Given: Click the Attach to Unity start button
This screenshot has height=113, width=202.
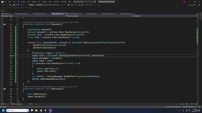Looking at the screenshot, I should pyautogui.click(x=54, y=5).
